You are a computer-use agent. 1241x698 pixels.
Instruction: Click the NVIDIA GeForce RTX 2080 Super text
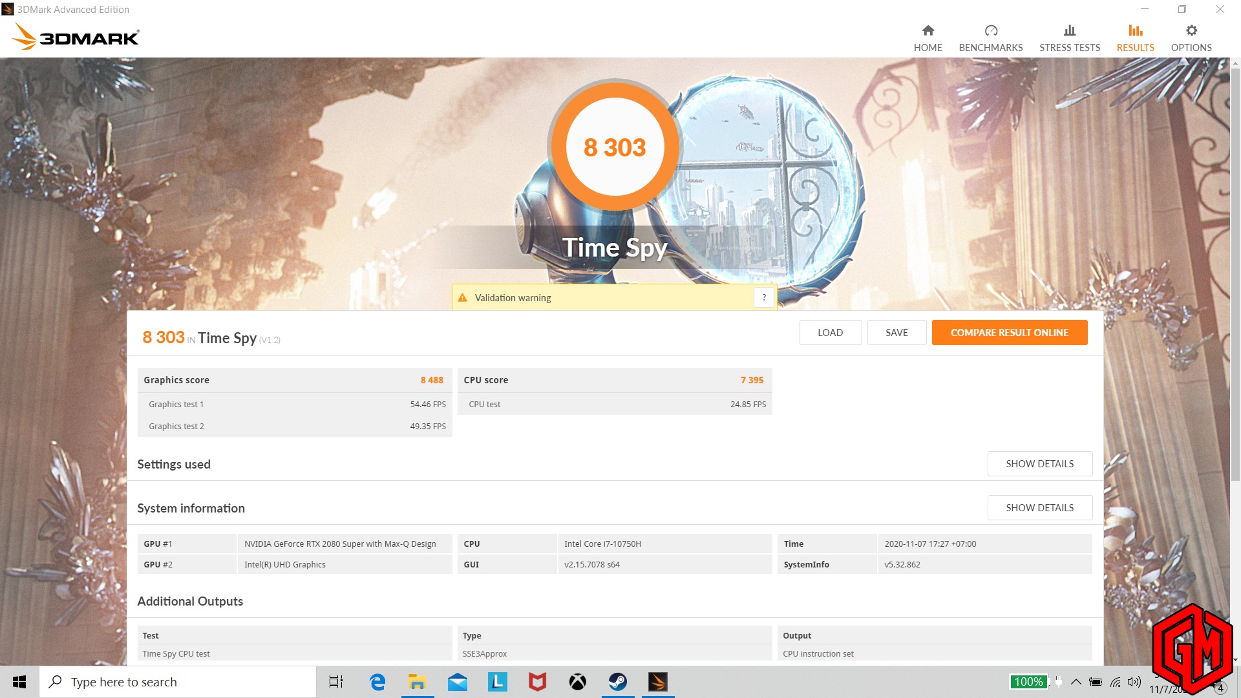click(x=340, y=544)
